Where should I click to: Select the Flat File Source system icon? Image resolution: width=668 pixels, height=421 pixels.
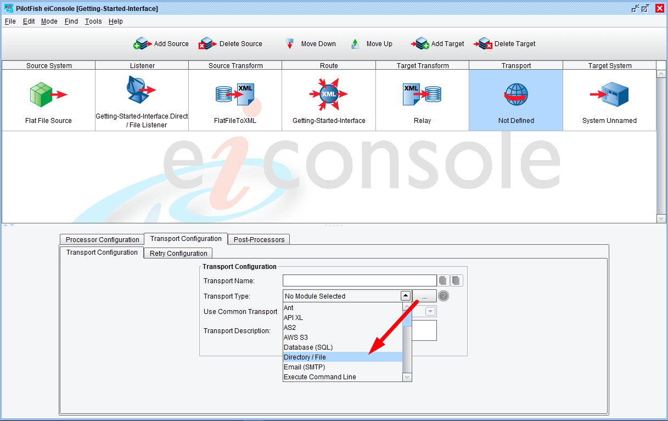point(48,94)
